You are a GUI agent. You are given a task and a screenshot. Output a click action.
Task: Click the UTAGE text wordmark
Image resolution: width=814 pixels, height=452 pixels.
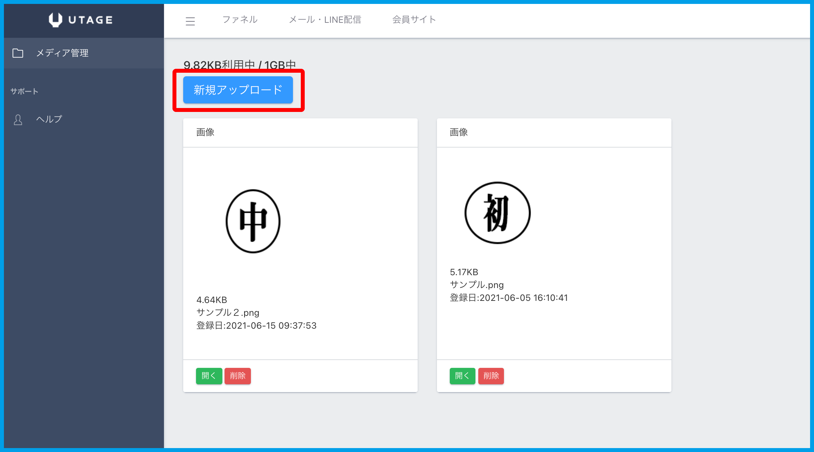click(91, 20)
